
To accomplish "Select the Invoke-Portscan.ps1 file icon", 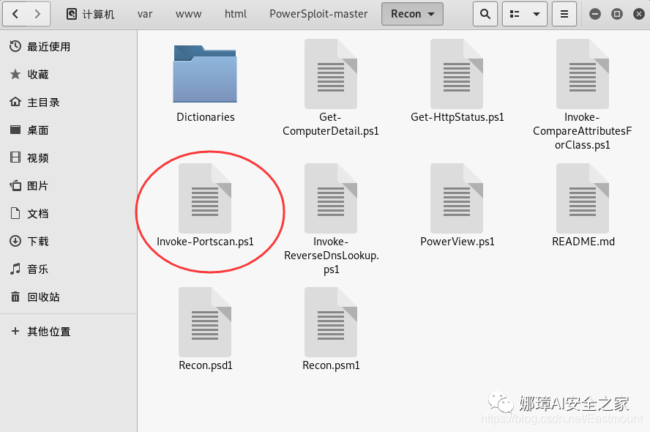I will [205, 198].
